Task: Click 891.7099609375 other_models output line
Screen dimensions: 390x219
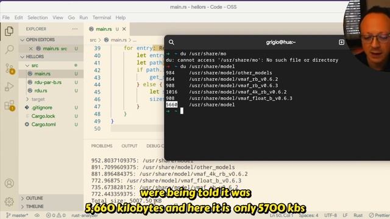Action: (x=163, y=167)
